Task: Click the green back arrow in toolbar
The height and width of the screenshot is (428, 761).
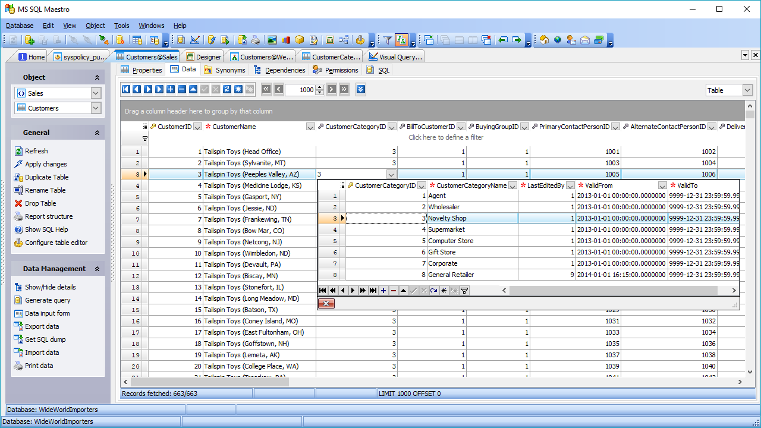Action: [503, 40]
